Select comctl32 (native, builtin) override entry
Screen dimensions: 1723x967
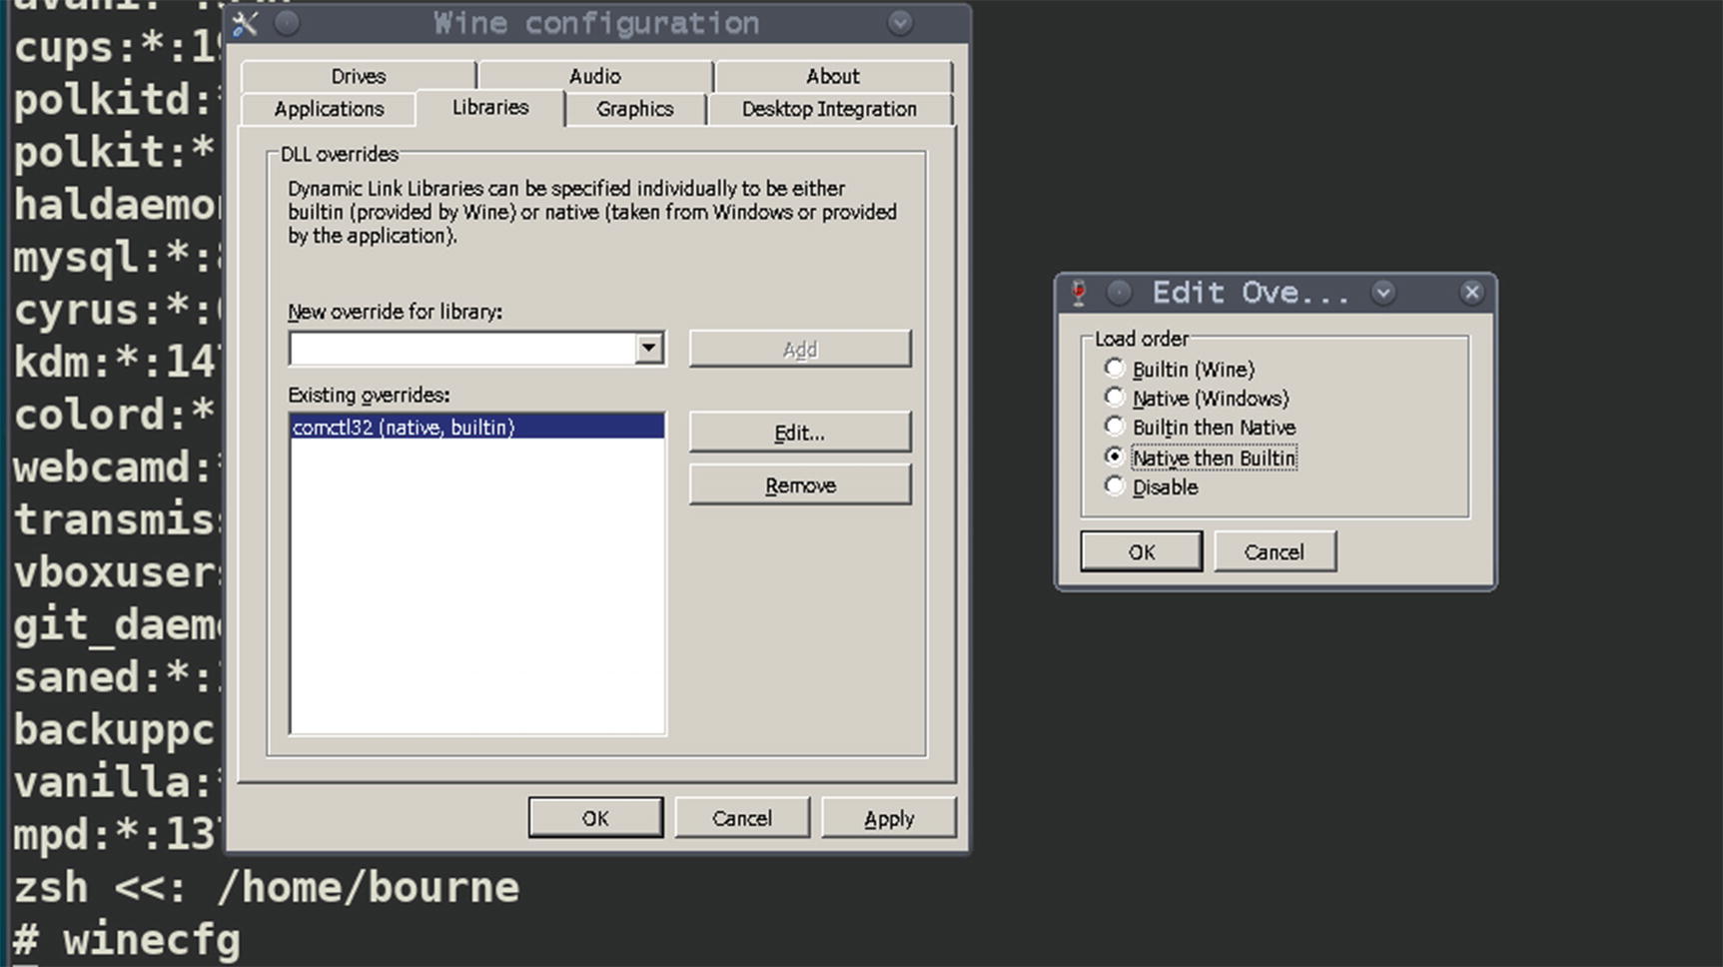[476, 427]
